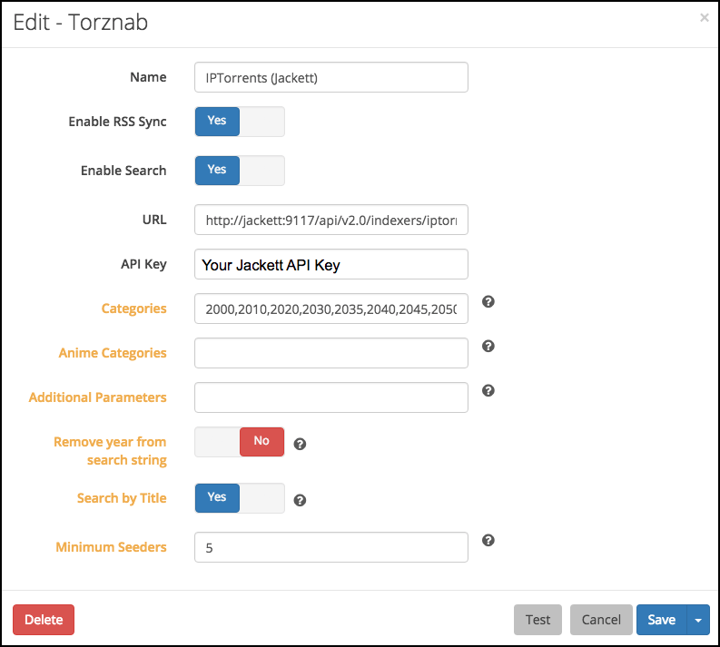
Task: Expand the Save button dropdown arrow
Action: (x=697, y=620)
